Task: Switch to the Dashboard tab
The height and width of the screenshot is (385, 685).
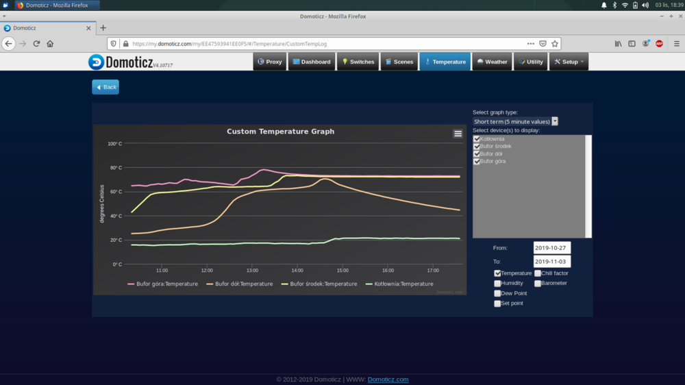Action: (312, 62)
